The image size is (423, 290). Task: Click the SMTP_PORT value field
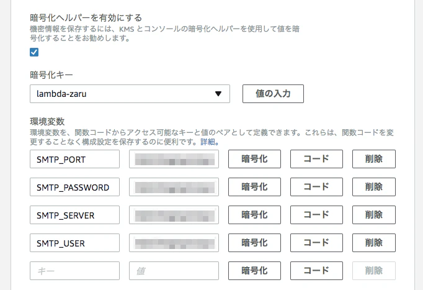pos(174,159)
